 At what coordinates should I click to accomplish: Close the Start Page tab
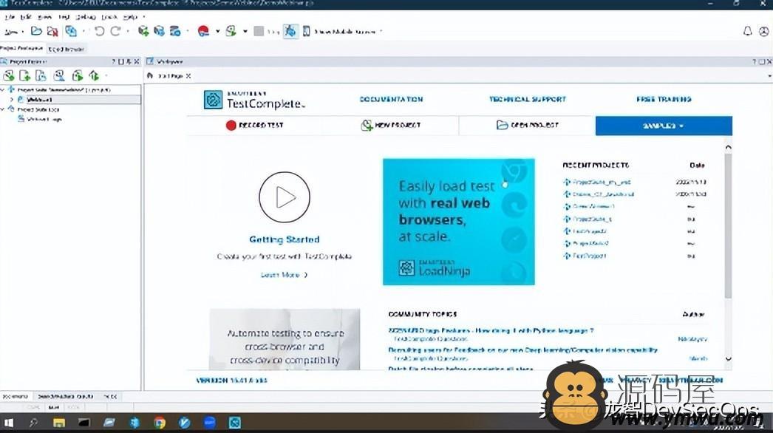click(x=188, y=76)
